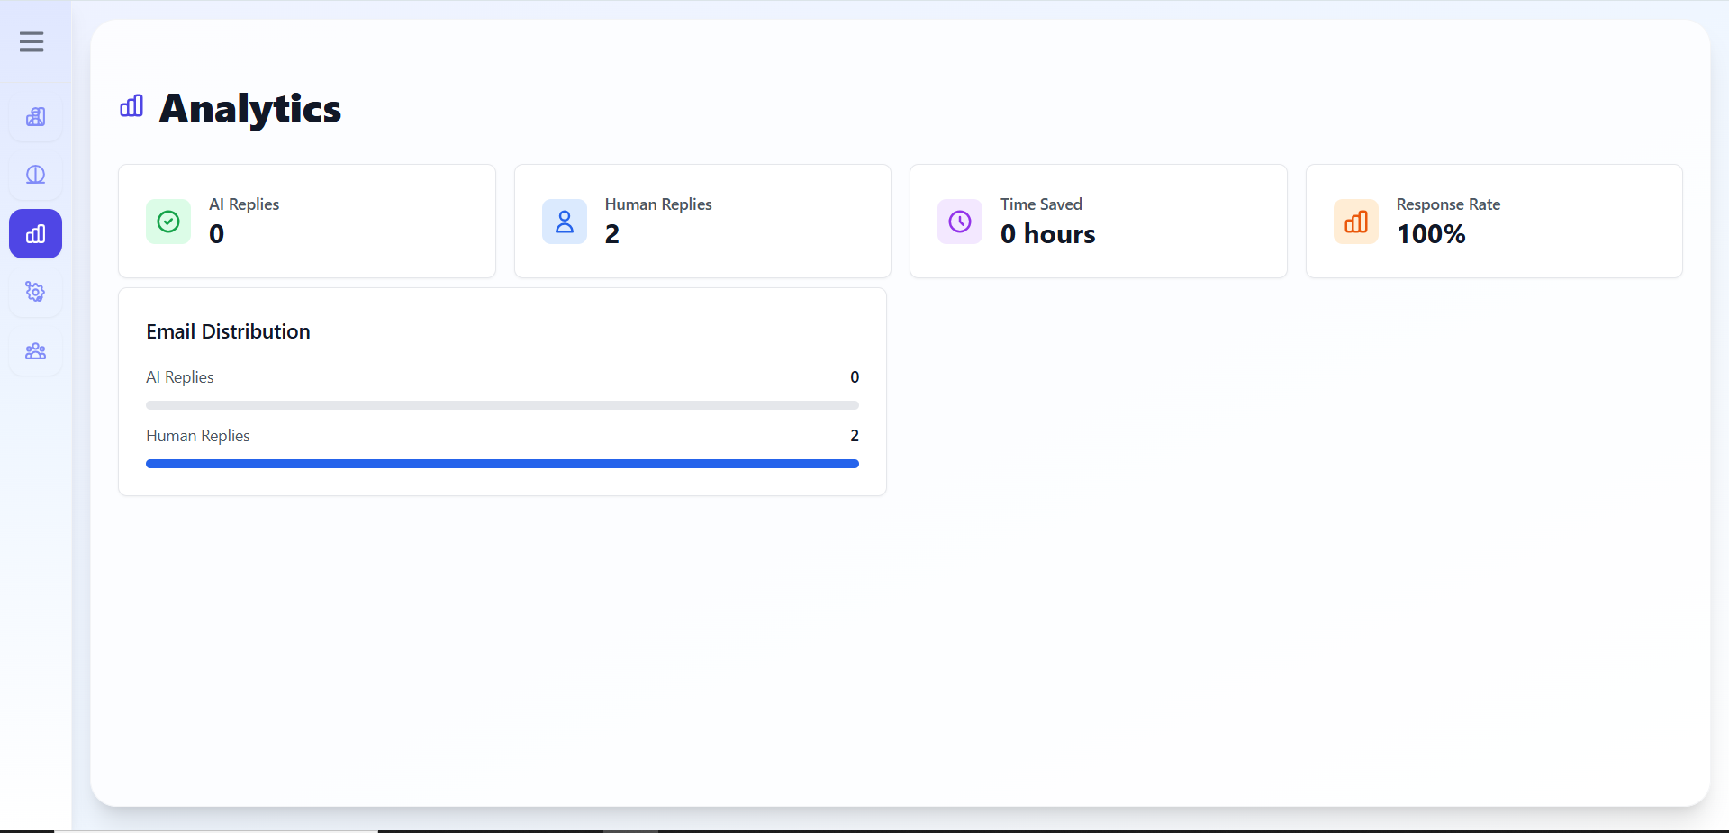Click the '0 hours' value
This screenshot has height=833, width=1729.
tap(1048, 234)
